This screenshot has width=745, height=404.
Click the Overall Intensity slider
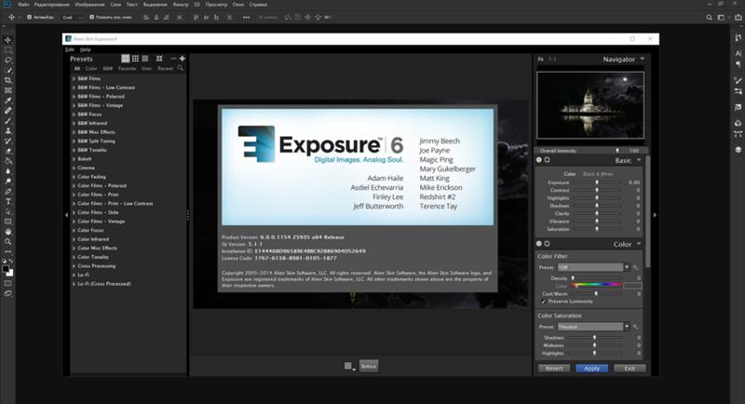pos(601,151)
